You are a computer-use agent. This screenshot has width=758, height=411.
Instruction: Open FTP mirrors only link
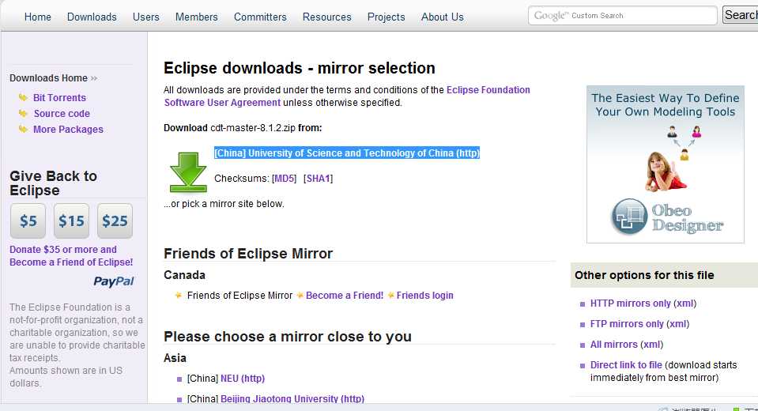coord(627,324)
